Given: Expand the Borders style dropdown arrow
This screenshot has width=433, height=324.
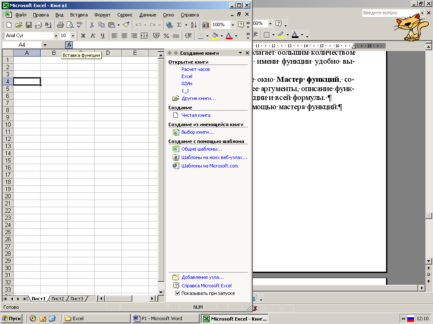Looking at the screenshot, I should tap(207, 35).
